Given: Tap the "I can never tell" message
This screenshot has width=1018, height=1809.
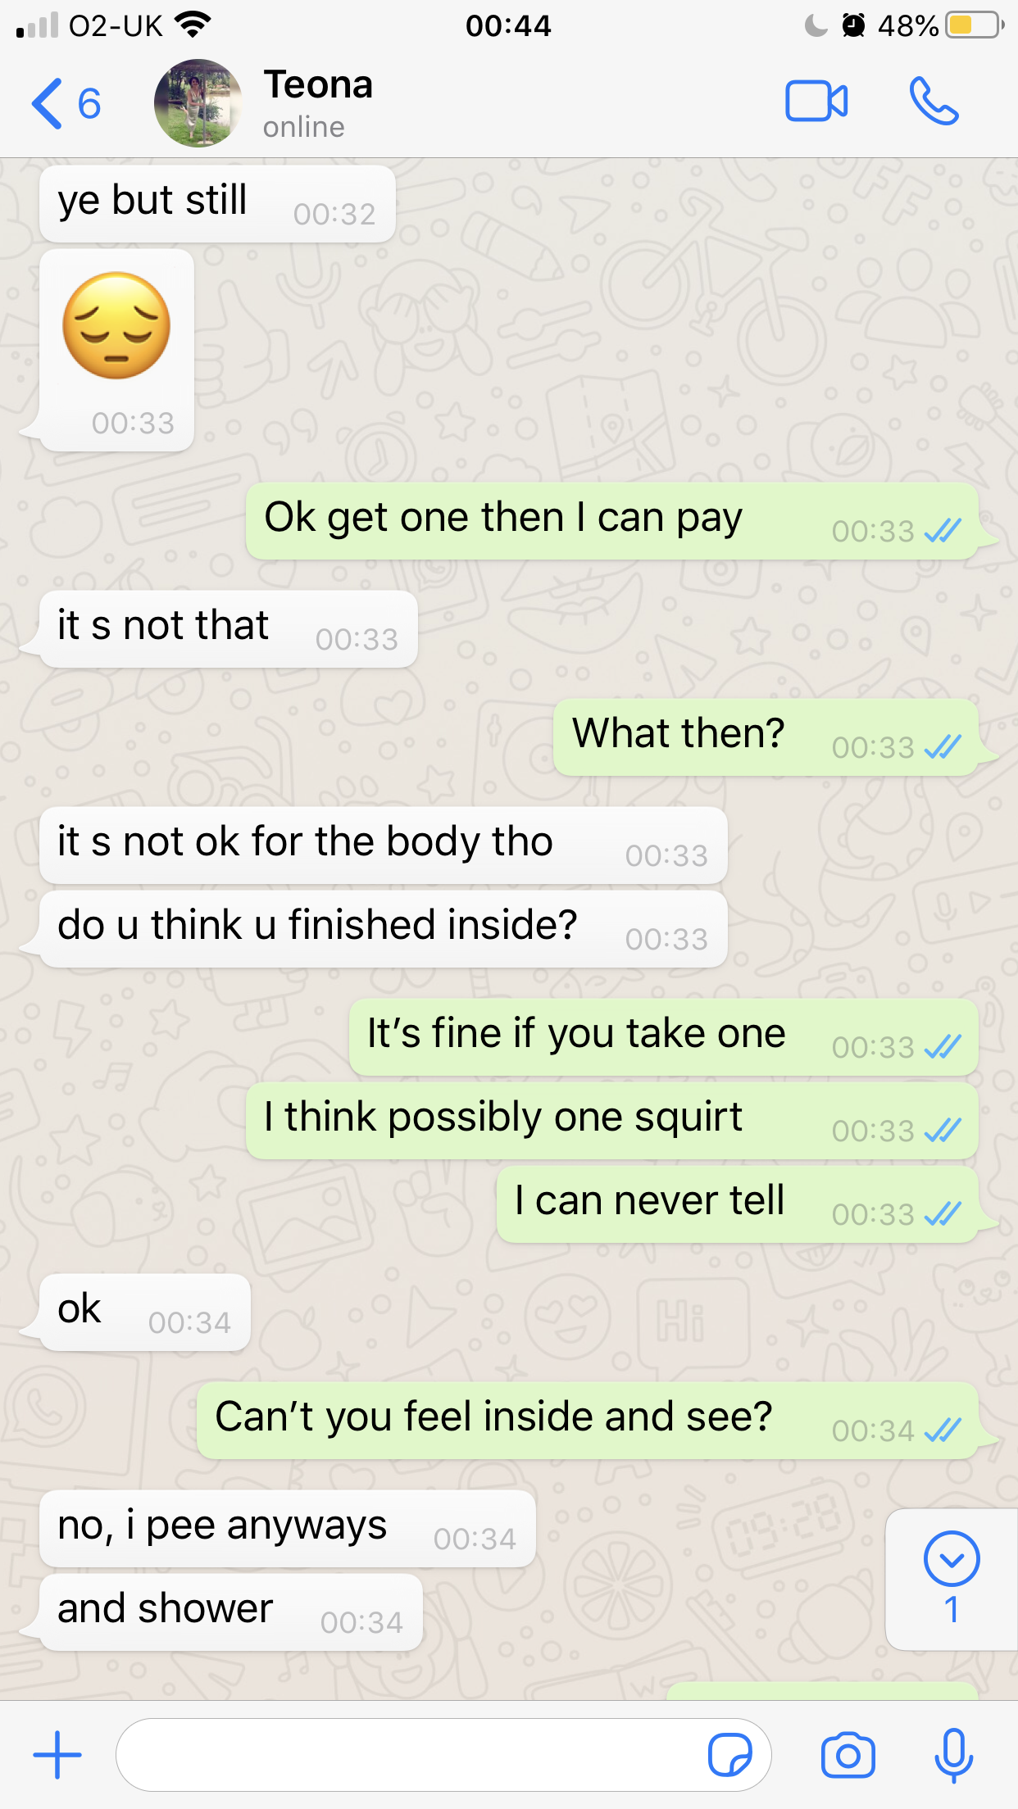Looking at the screenshot, I should 738,1204.
